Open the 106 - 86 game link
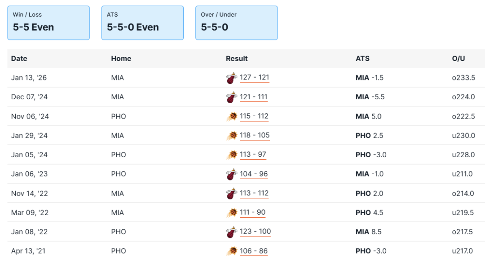This screenshot has height=259, width=485. [x=253, y=251]
